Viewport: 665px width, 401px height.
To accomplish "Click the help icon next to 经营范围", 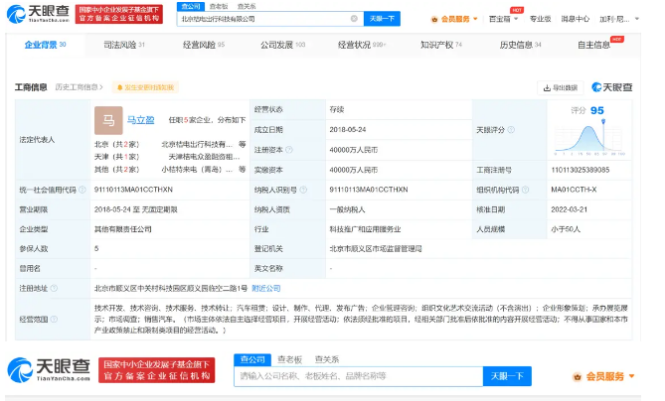I will point(54,320).
